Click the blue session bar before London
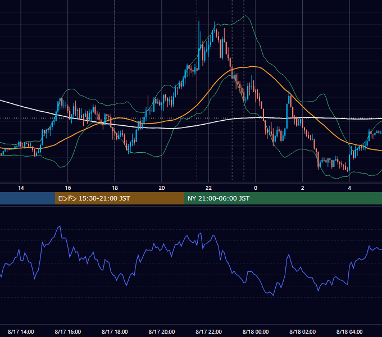The width and height of the screenshot is (382, 337). pos(28,198)
